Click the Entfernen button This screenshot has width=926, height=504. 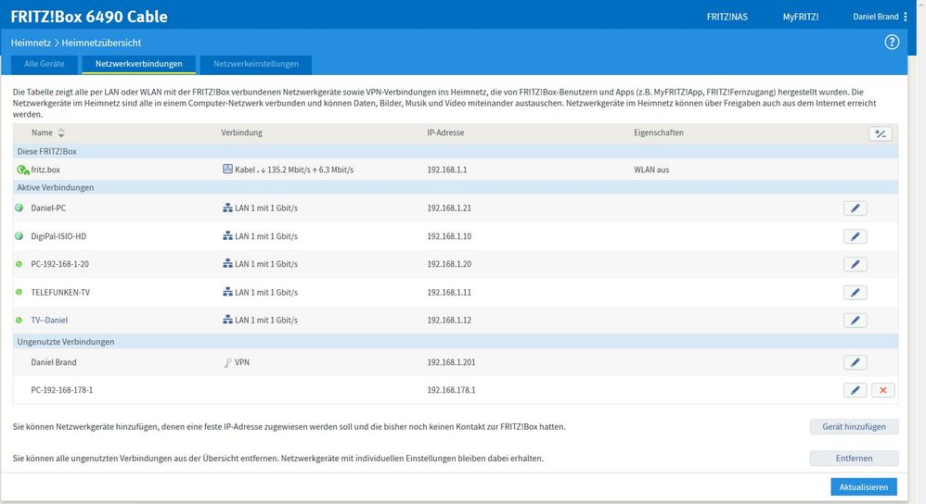point(854,458)
